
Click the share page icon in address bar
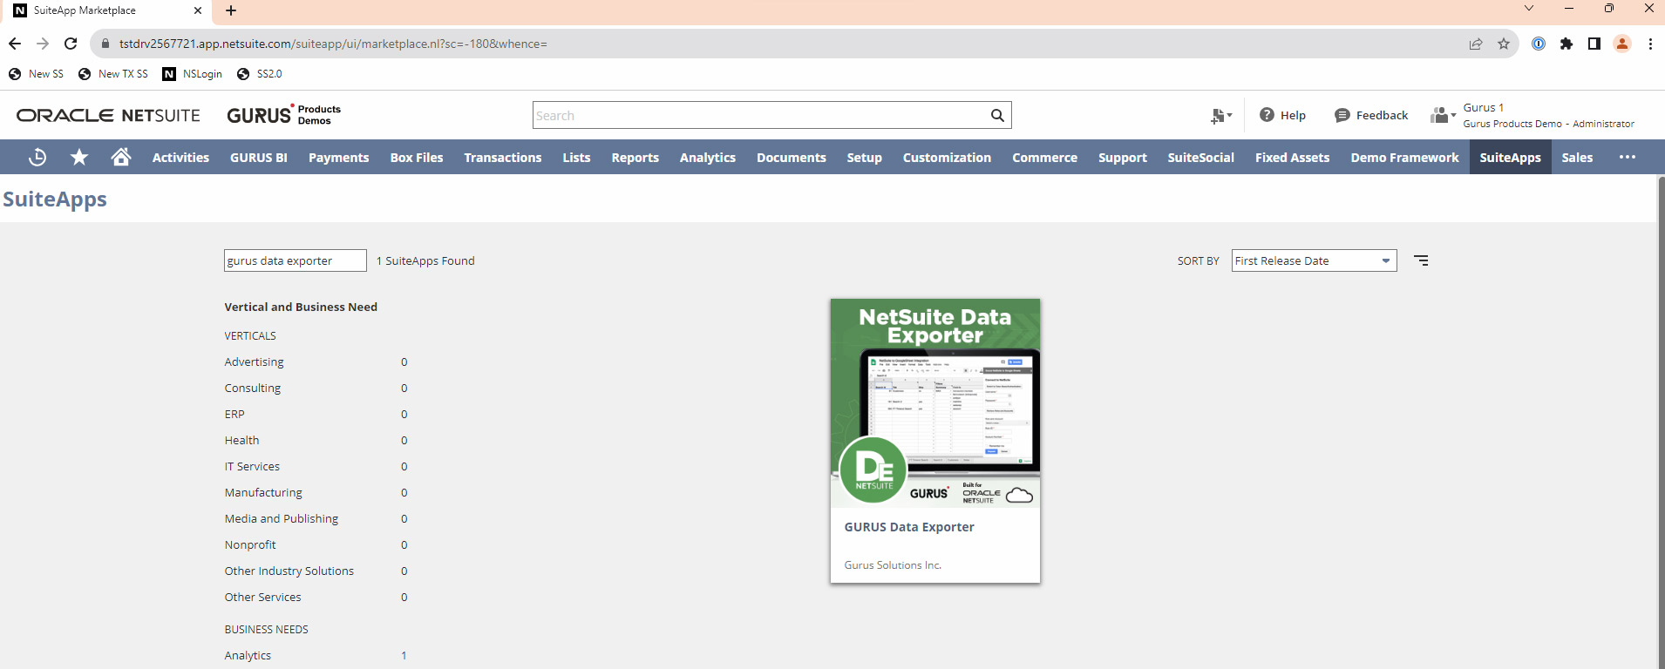[1476, 44]
